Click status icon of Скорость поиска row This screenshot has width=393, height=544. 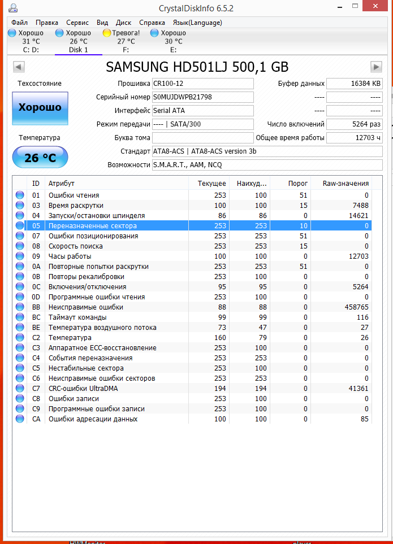click(20, 246)
